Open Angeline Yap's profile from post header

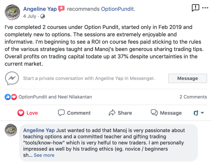click(40, 9)
